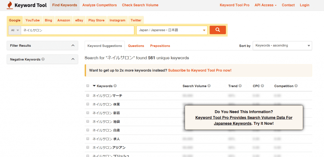
Task: Click the help icon next to Negative Keywords
Action: [43, 59]
